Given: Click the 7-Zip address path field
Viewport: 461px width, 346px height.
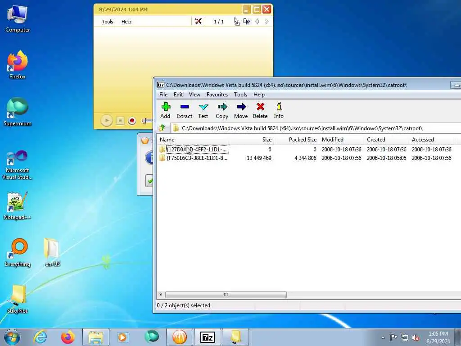Looking at the screenshot, I should tap(316, 128).
